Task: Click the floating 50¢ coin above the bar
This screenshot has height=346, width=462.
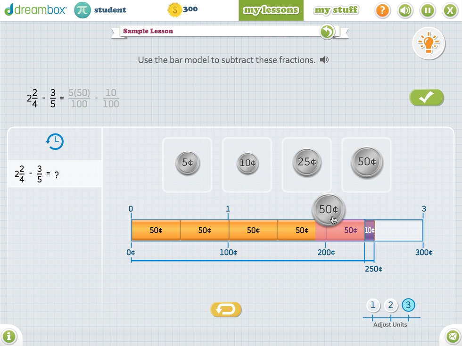Action: click(x=329, y=210)
